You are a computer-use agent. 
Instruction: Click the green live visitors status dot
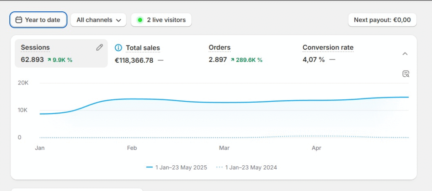click(x=140, y=20)
